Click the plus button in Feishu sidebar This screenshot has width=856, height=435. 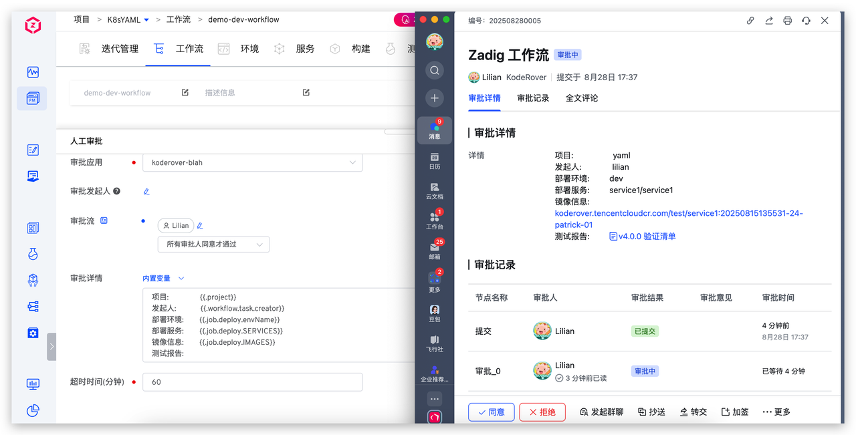click(435, 98)
